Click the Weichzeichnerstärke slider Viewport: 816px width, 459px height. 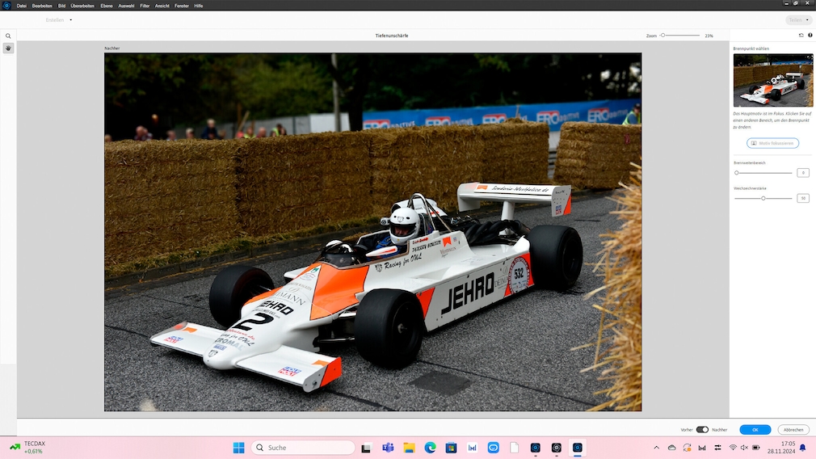click(763, 198)
